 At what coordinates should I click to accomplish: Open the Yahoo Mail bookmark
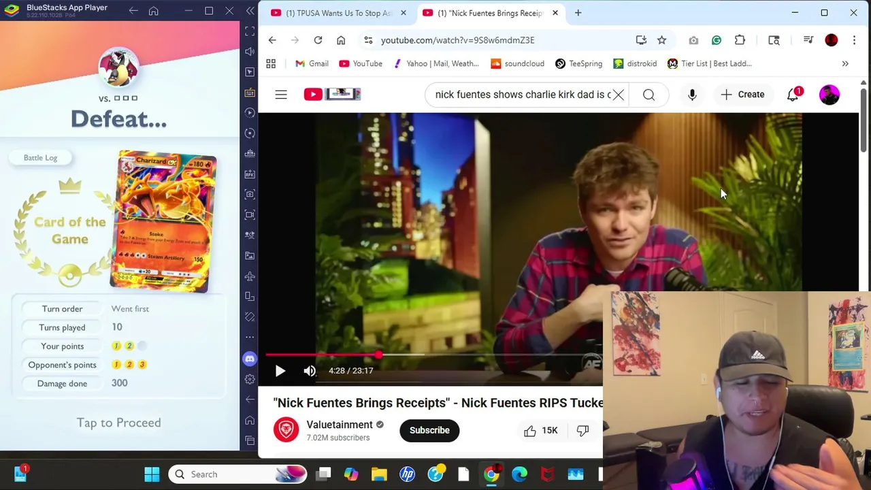(435, 63)
